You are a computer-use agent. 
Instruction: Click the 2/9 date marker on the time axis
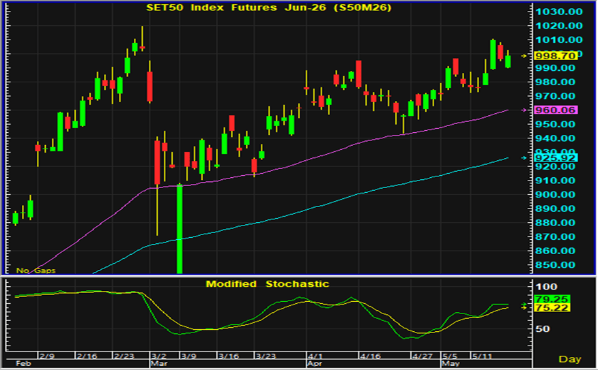47,356
